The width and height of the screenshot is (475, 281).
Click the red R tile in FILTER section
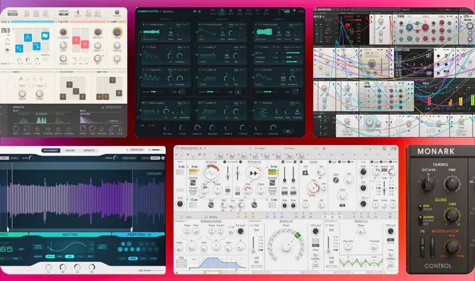[x=85, y=44]
